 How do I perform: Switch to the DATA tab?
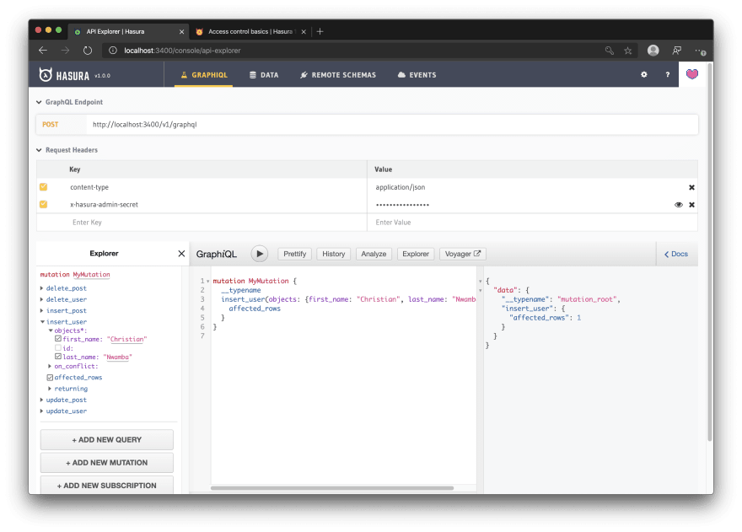pyautogui.click(x=264, y=75)
